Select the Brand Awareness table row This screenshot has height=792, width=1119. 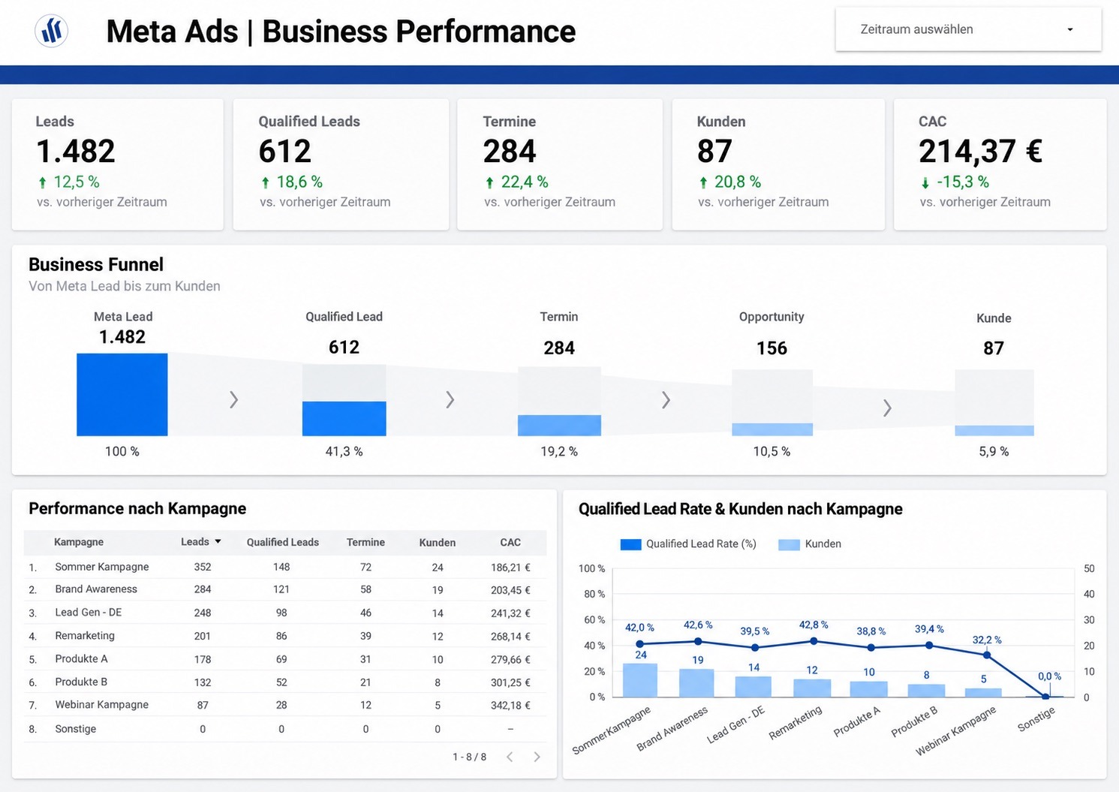coord(285,589)
